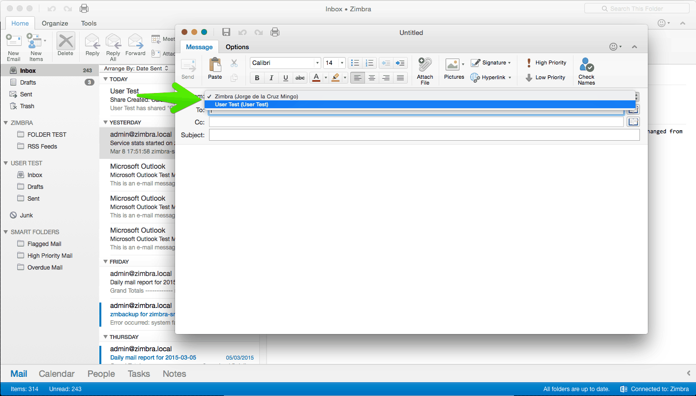Open the Notes view
Image resolution: width=696 pixels, height=396 pixels.
click(175, 374)
